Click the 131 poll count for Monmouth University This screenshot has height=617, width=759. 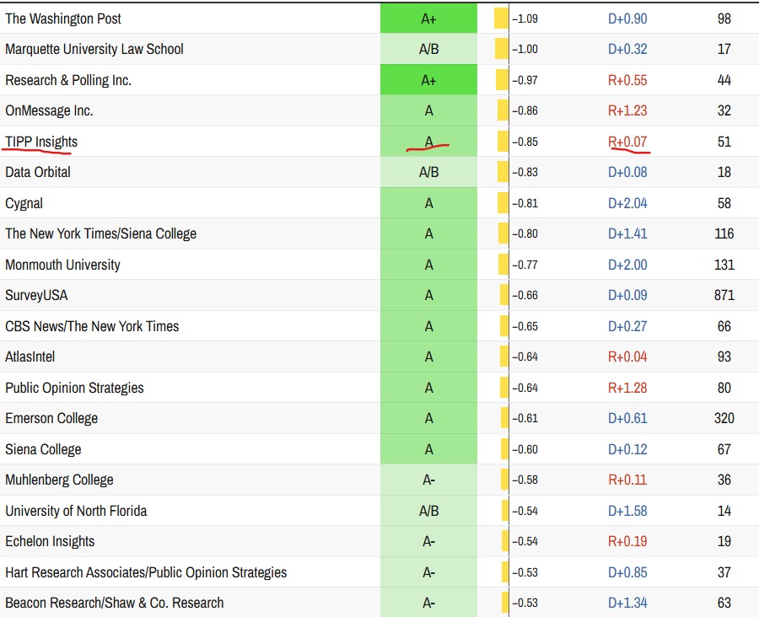pos(724,264)
